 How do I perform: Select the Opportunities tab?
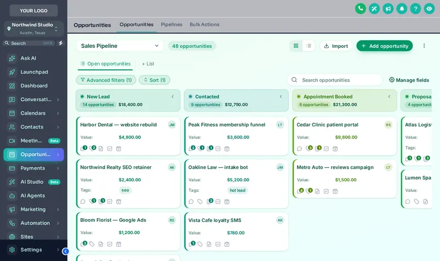[x=136, y=25]
